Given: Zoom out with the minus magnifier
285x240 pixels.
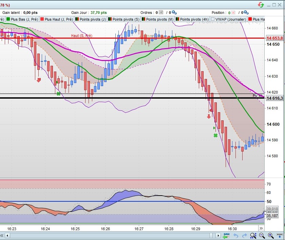Looking at the screenshot, I should point(262,236).
